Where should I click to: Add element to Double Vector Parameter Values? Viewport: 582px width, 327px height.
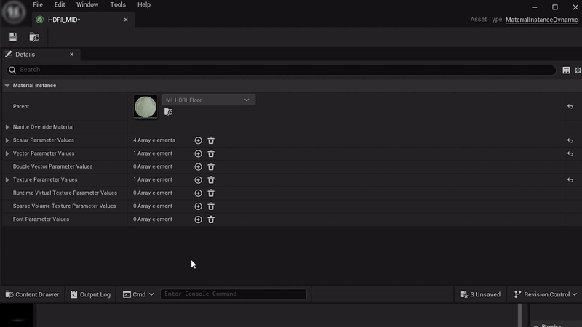tap(198, 166)
